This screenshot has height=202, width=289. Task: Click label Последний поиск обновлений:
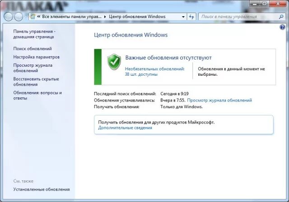point(125,94)
